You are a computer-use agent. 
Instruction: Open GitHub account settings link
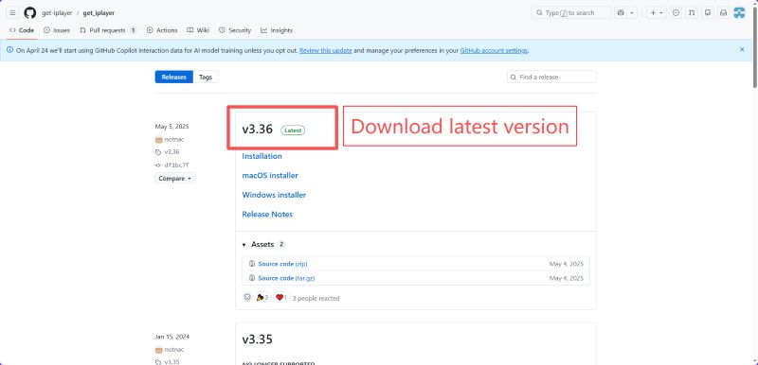pyautogui.click(x=494, y=50)
